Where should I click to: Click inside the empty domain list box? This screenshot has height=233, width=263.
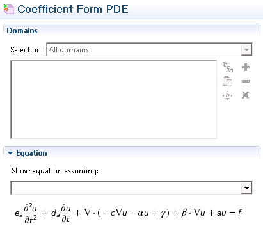114,100
